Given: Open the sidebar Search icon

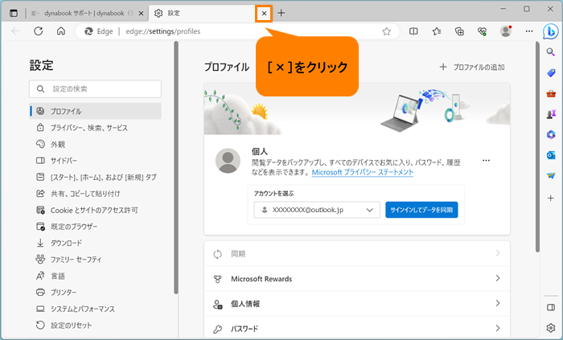Looking at the screenshot, I should (551, 52).
